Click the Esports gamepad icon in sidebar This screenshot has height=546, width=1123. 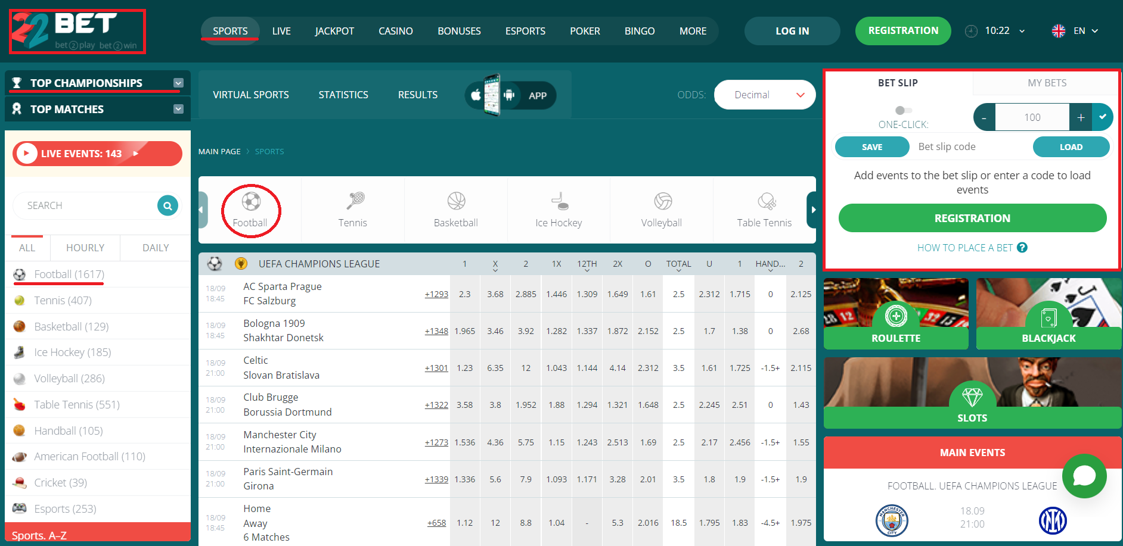tap(20, 508)
